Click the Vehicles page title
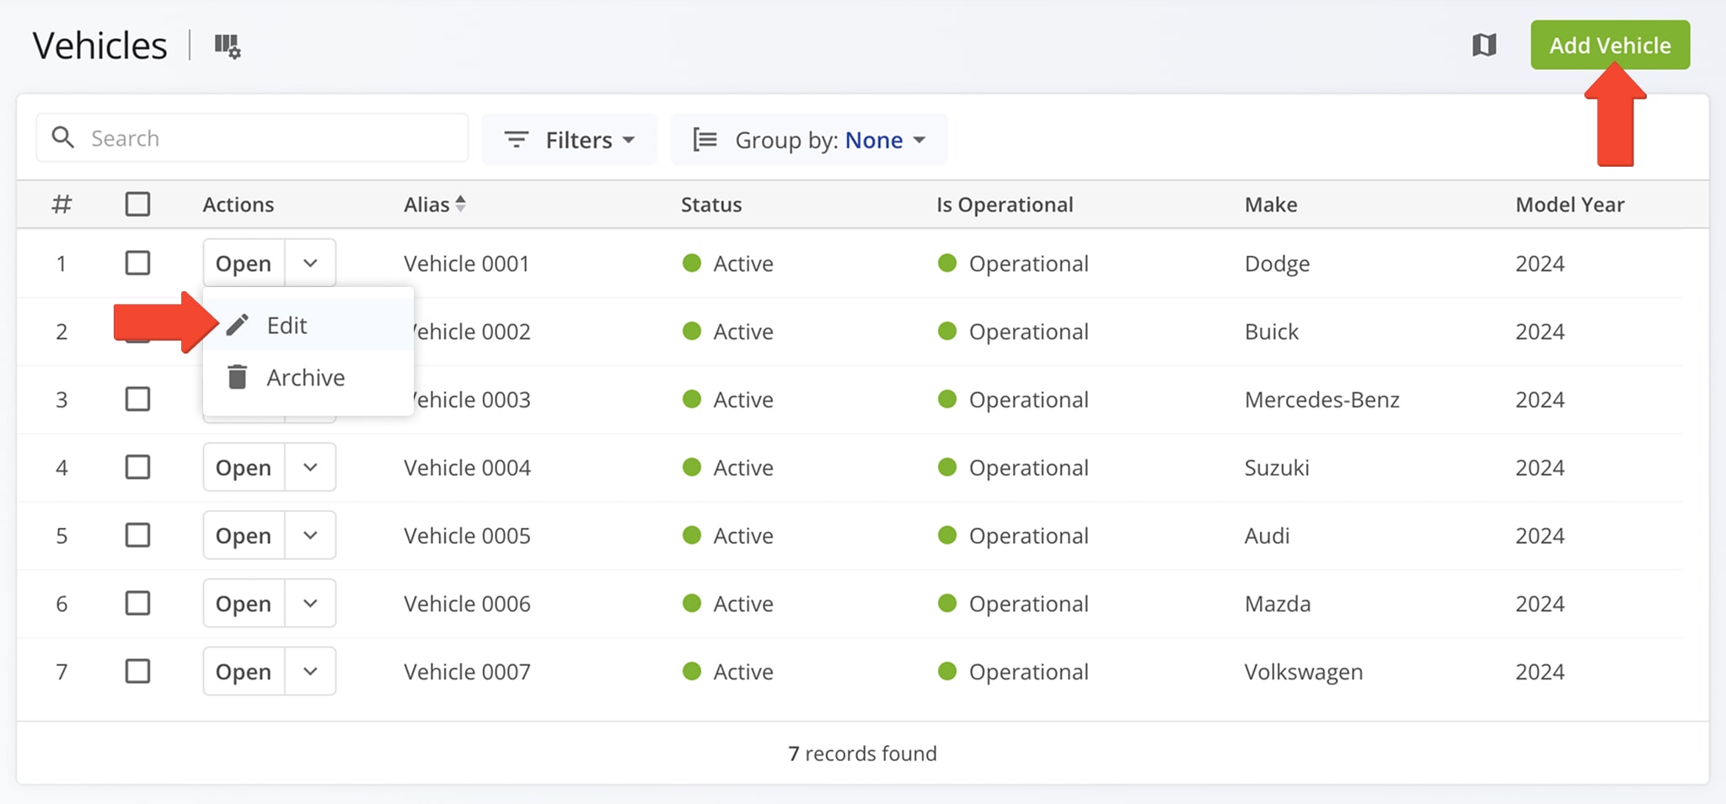Screen dimensions: 1726x804 tap(99, 45)
